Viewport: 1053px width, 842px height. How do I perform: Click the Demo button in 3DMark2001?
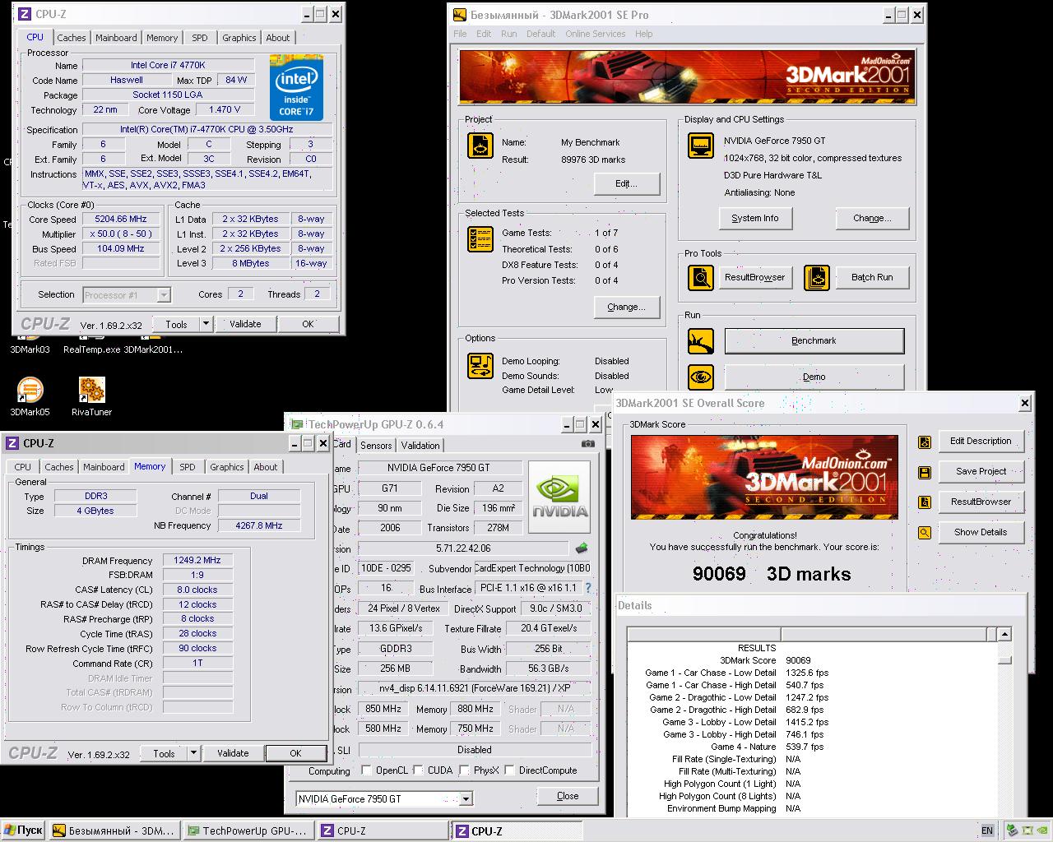[814, 377]
